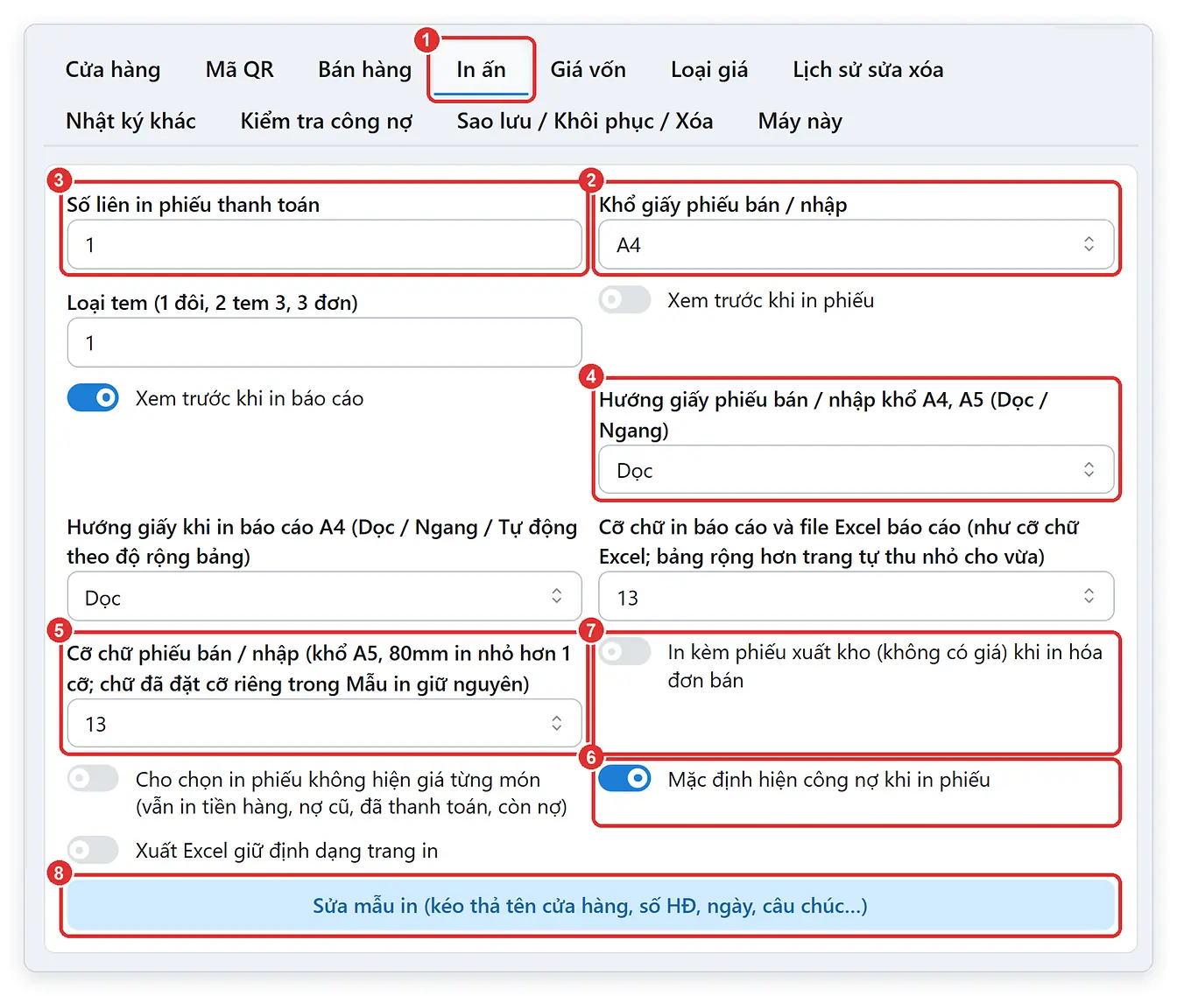Screen dimensions: 1177x996
Task: Go to the Giá vốn tab
Action: tap(588, 70)
